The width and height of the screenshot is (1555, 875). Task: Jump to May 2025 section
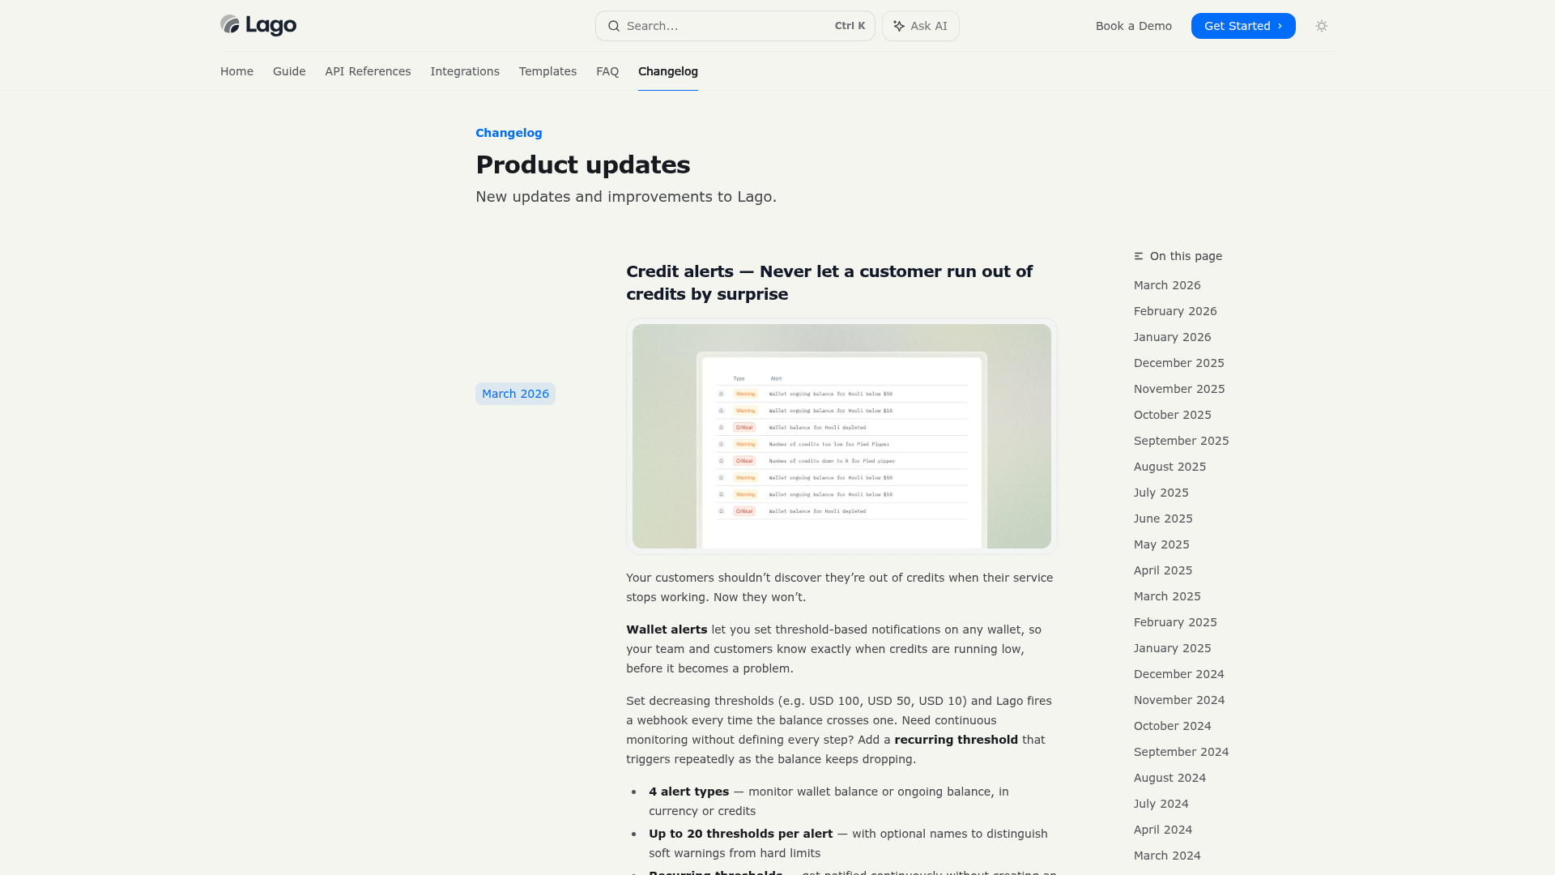tap(1161, 544)
